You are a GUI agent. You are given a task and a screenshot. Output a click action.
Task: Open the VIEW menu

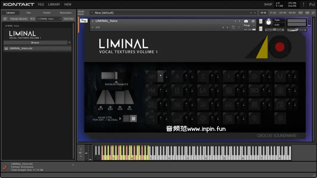tap(68, 4)
